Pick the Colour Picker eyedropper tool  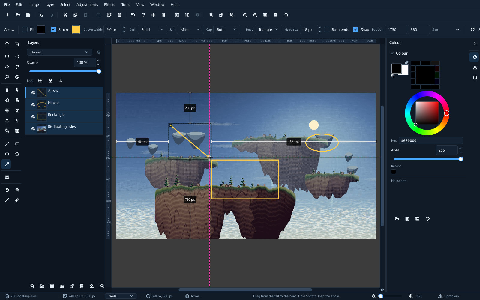(7, 200)
